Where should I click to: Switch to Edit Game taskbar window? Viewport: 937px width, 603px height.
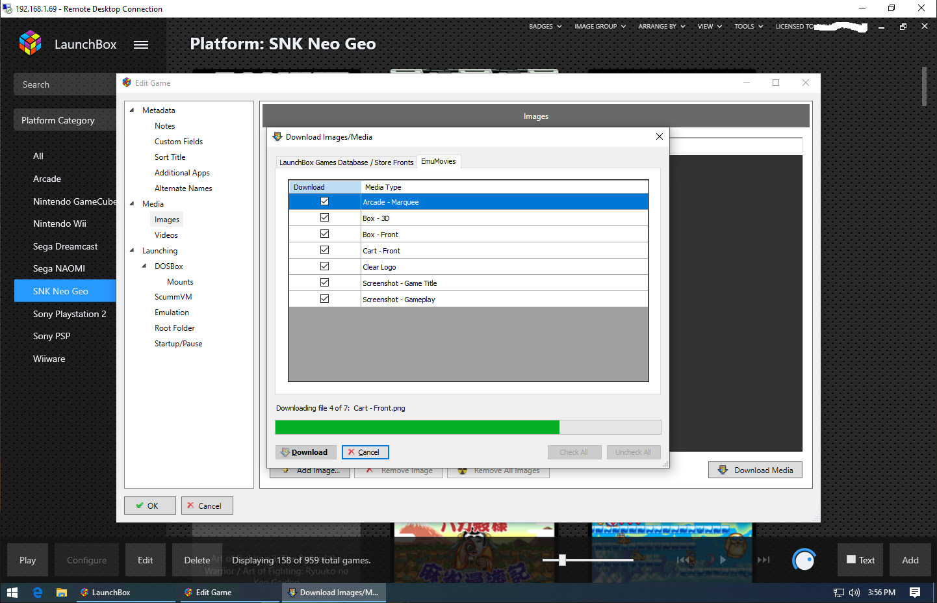(229, 593)
